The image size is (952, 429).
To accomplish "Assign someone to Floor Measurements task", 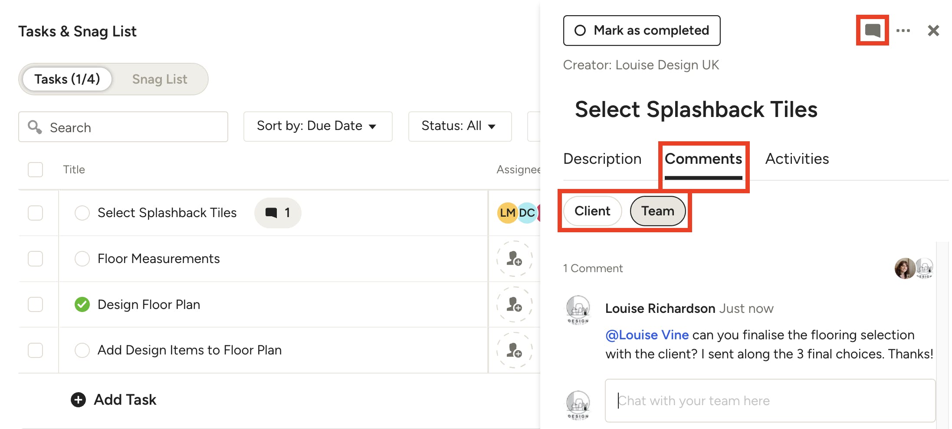I will click(x=514, y=259).
